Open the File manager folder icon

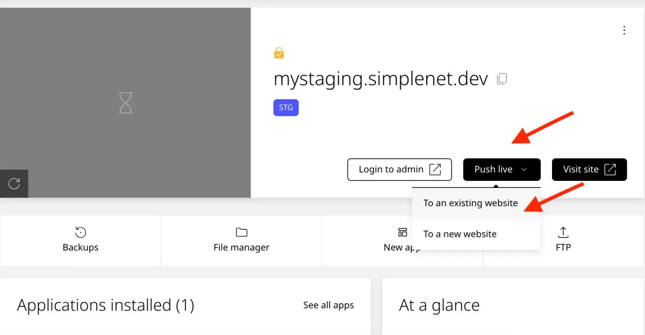pyautogui.click(x=241, y=232)
